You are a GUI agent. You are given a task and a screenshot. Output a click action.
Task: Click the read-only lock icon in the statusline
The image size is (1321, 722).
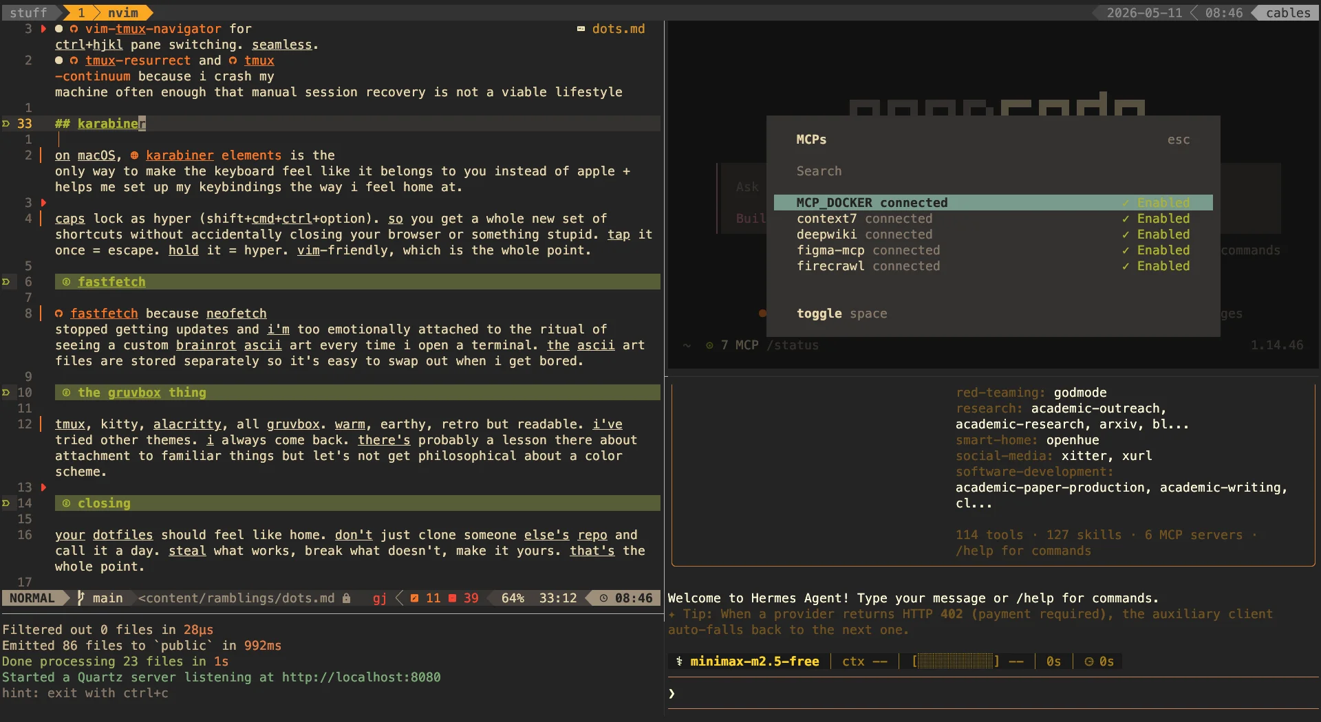[347, 598]
